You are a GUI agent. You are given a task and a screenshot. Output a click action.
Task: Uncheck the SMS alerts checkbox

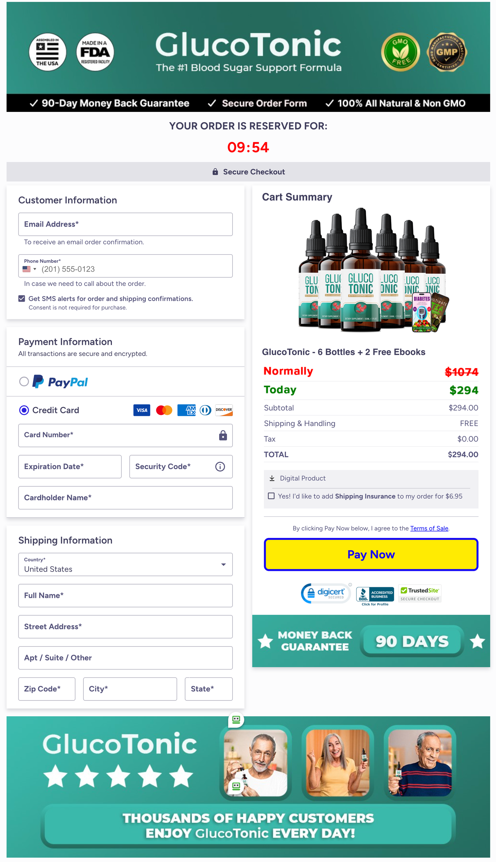(x=22, y=299)
